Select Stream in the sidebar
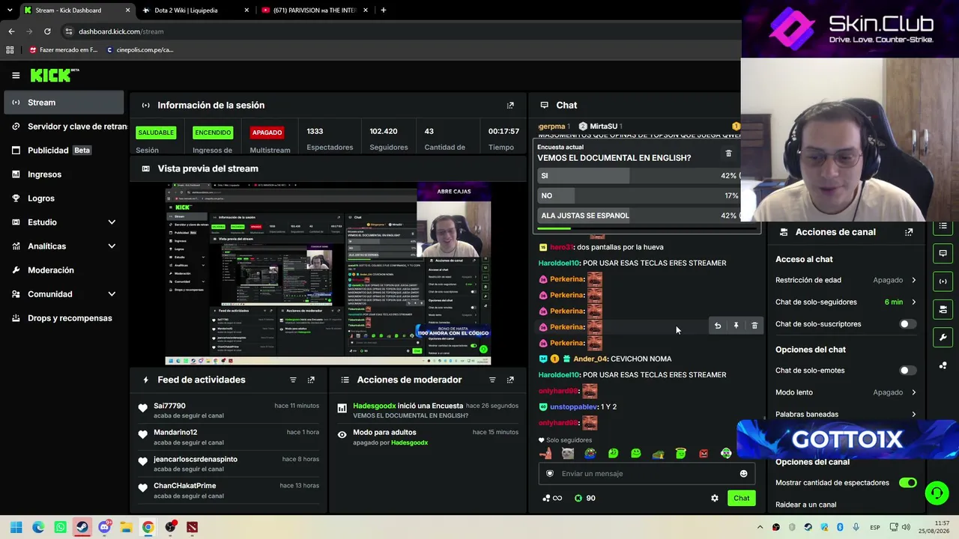Viewport: 959px width, 539px height. click(x=64, y=103)
